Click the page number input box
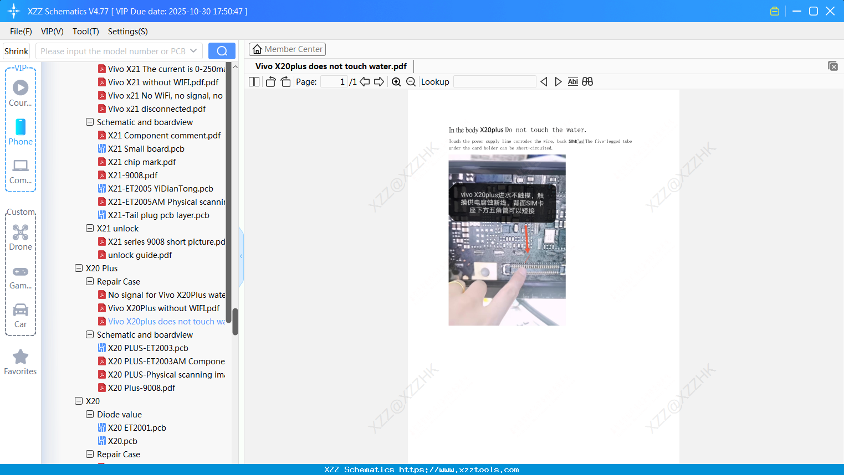The height and width of the screenshot is (475, 844). pos(334,82)
